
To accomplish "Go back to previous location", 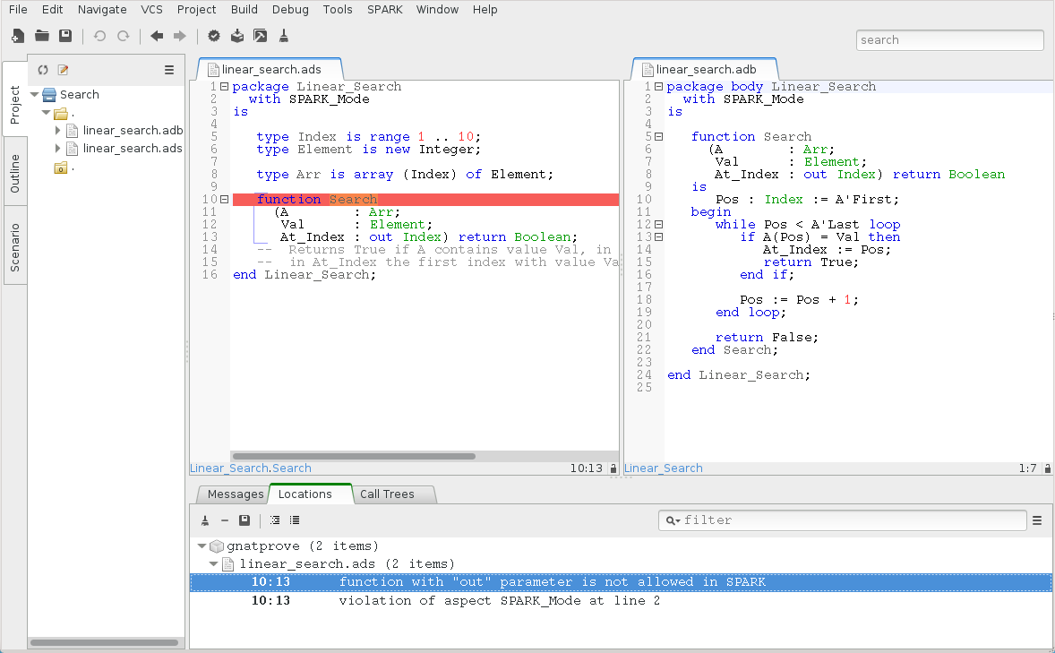I will (157, 36).
